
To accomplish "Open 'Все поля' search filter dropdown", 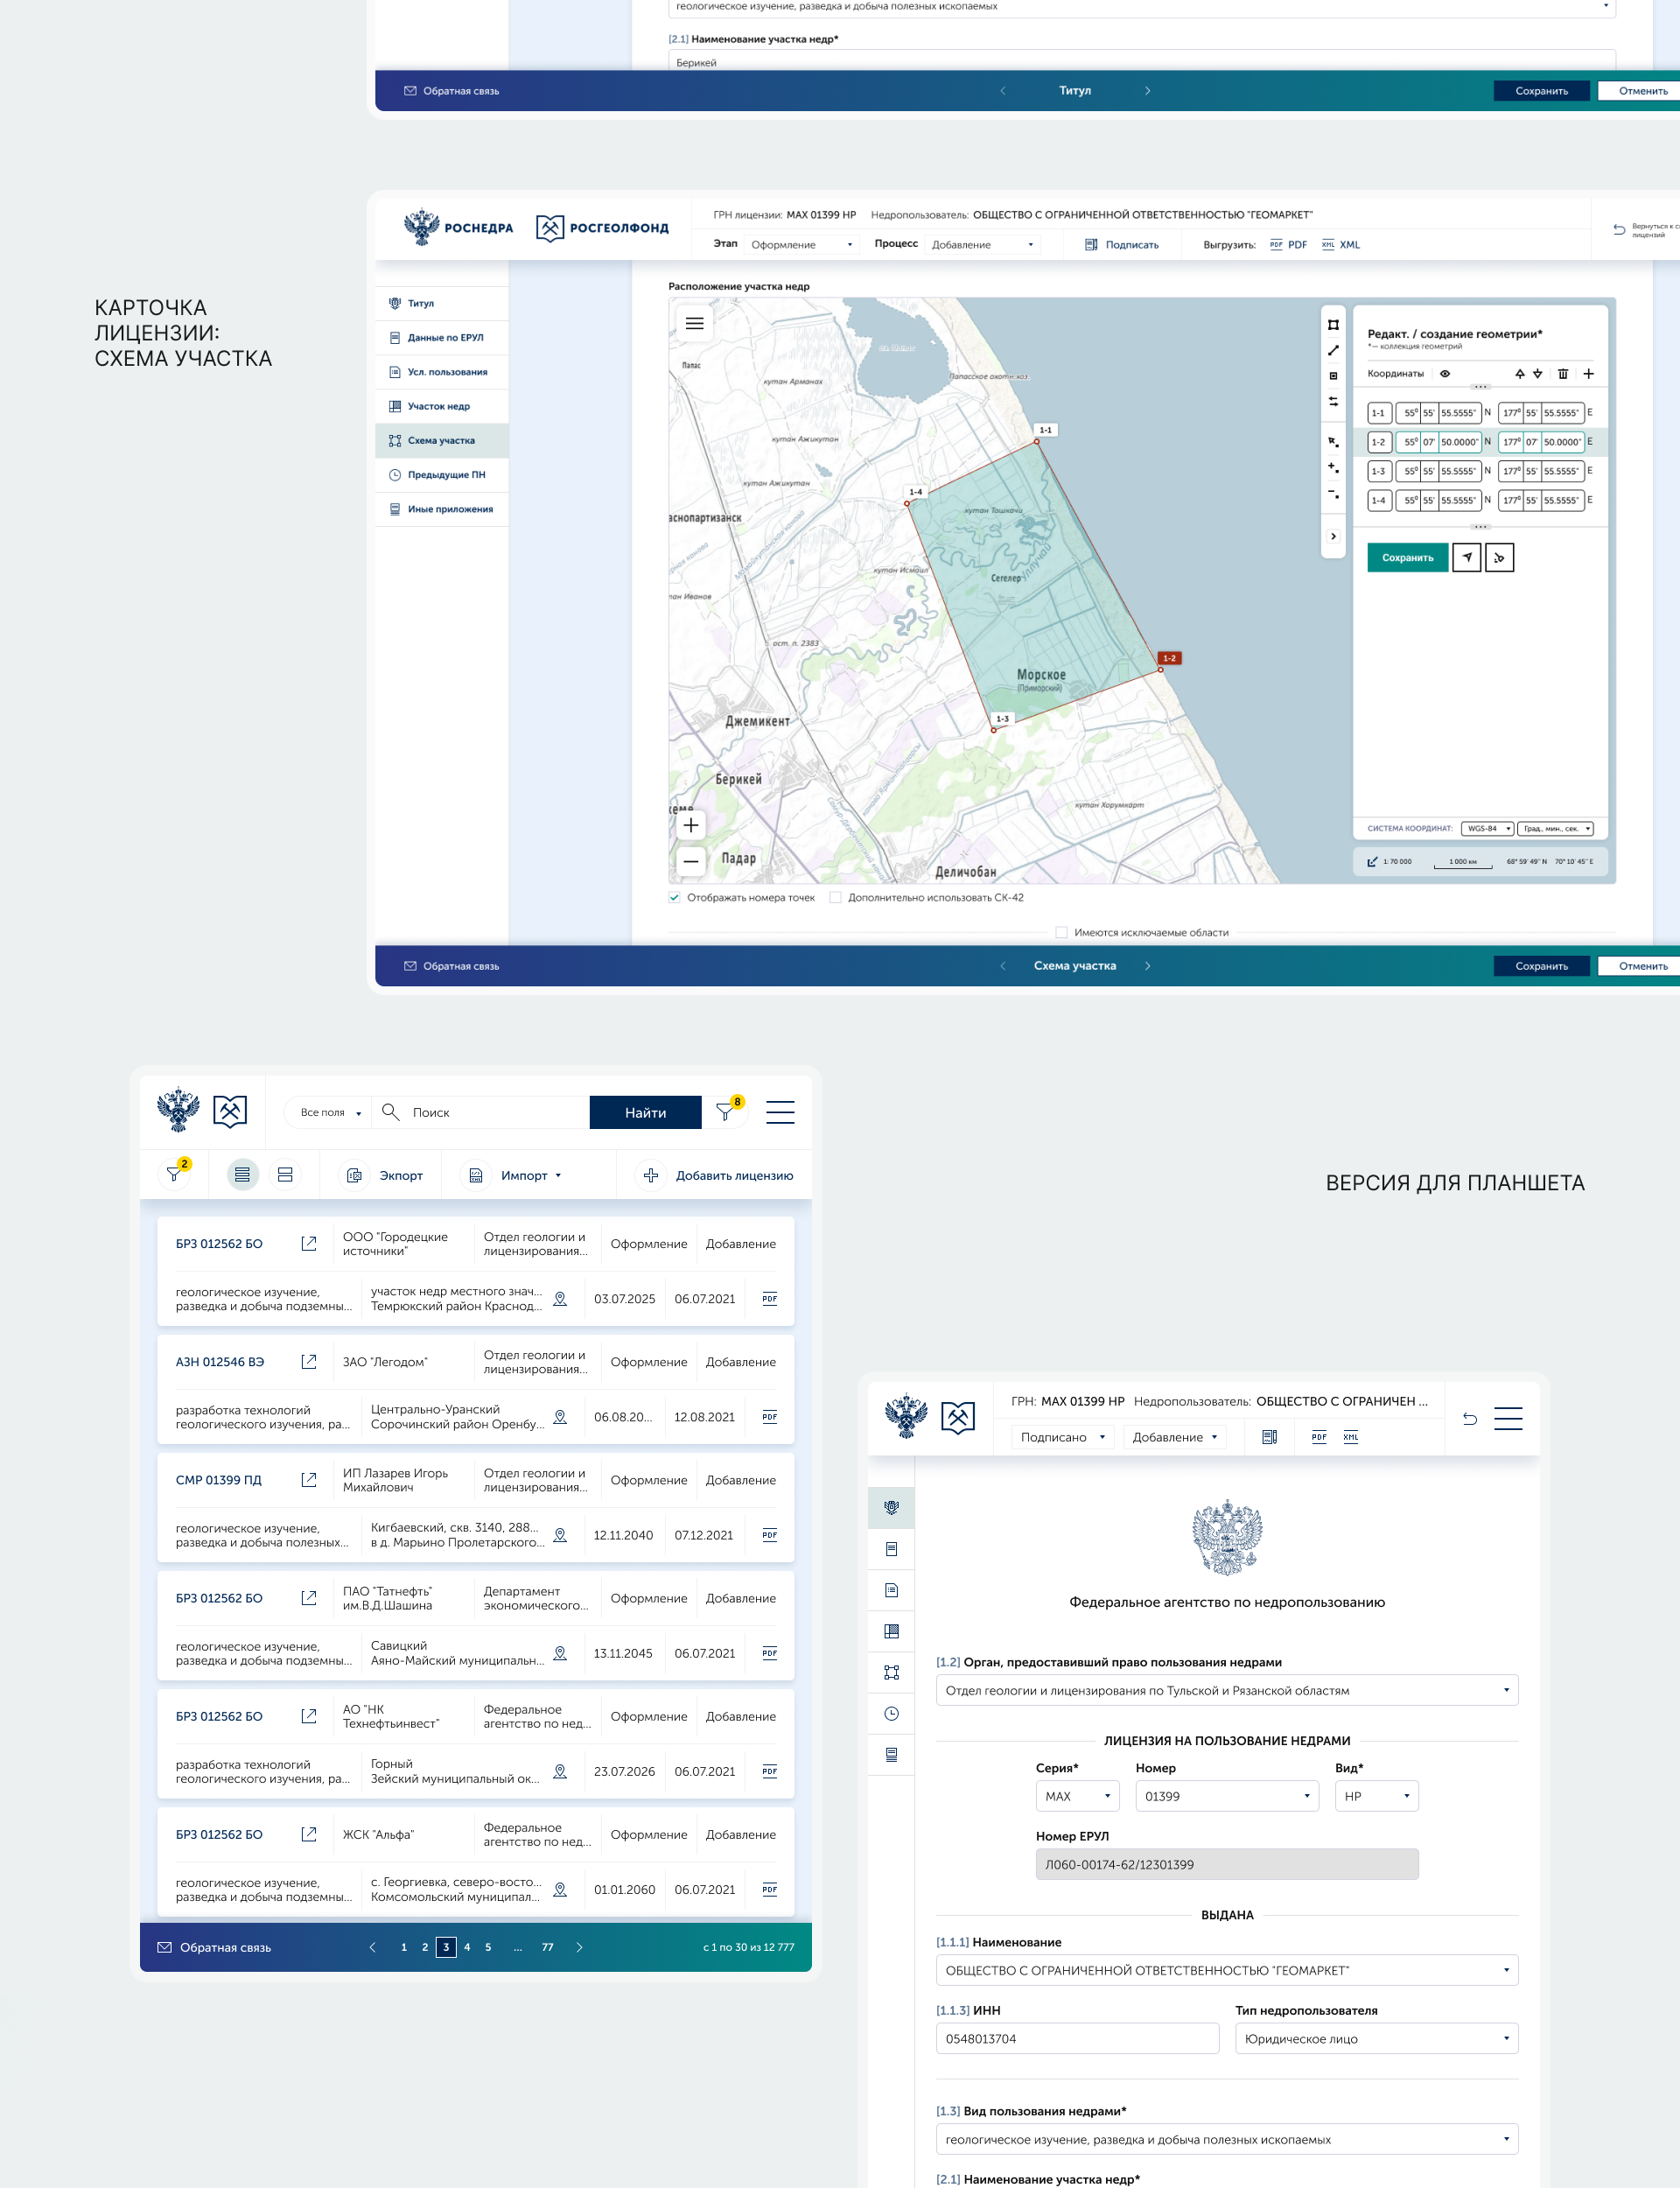I will [330, 1112].
